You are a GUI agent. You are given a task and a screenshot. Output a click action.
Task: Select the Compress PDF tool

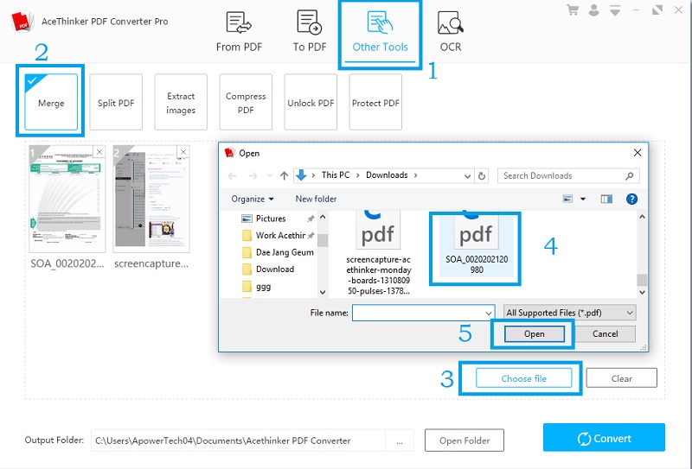click(x=246, y=102)
